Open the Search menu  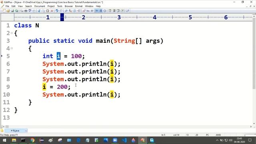28,6
